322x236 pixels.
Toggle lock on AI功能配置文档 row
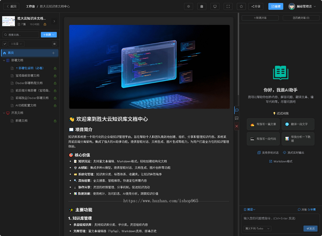coord(55,105)
